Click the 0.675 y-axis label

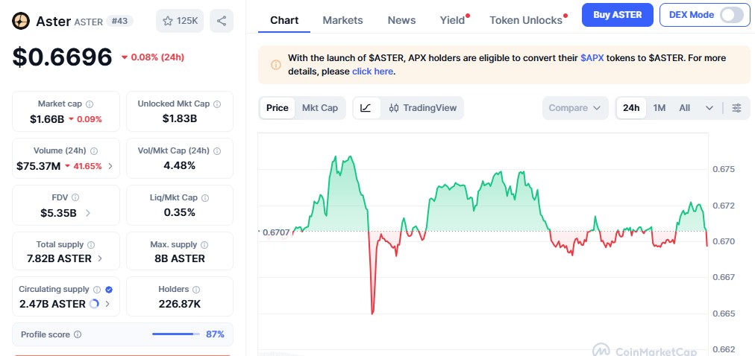[x=724, y=169]
